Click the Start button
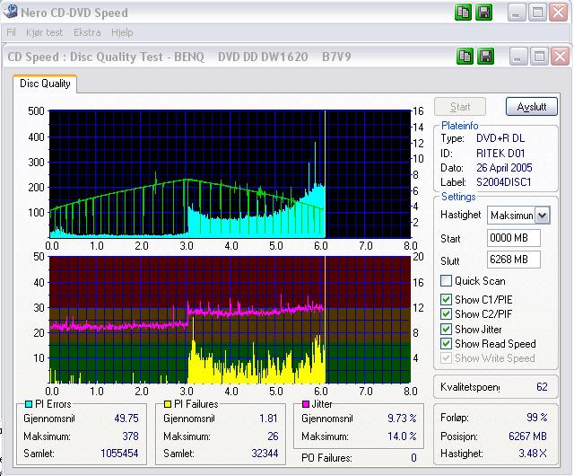Viewport: 574px width, 476px height. tap(460, 107)
